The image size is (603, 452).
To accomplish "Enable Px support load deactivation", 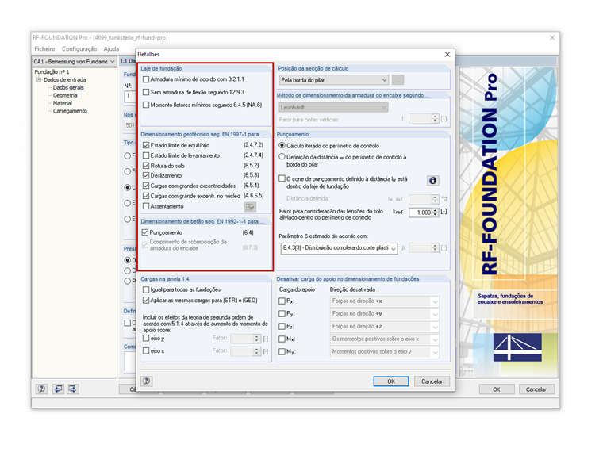I will (282, 301).
